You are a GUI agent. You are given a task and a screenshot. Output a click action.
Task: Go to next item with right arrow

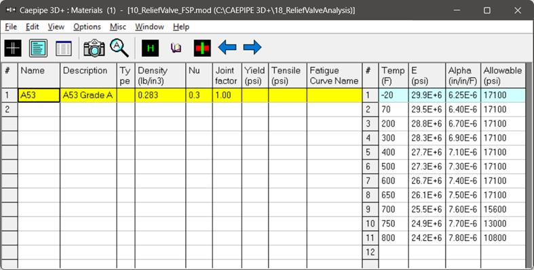click(x=252, y=47)
